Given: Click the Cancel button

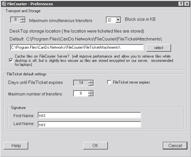Looking at the screenshot, I should point(175,145).
